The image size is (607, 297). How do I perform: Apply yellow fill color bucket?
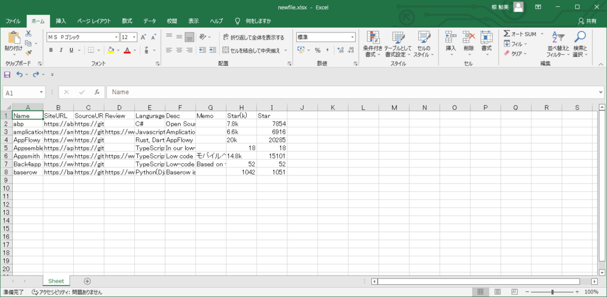coord(111,50)
